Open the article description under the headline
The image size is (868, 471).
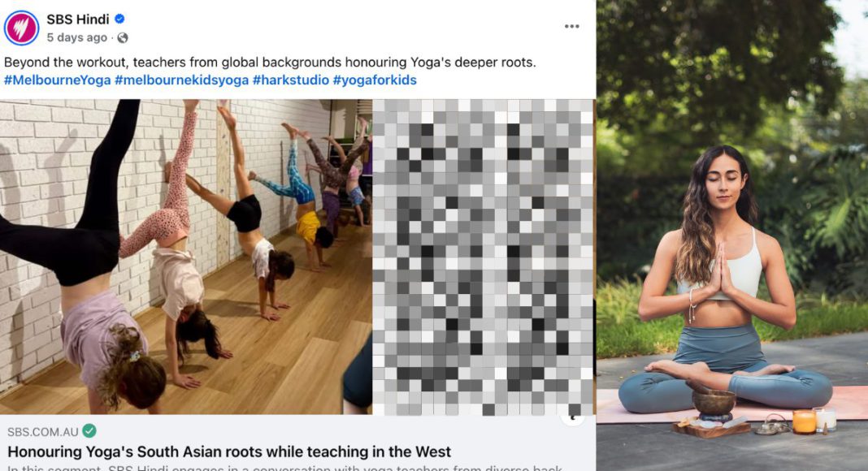285,468
